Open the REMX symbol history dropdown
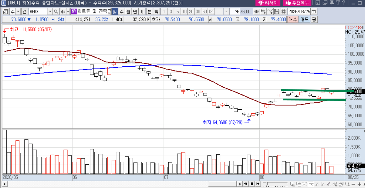This screenshot has height=188, width=365. pyautogui.click(x=50, y=12)
